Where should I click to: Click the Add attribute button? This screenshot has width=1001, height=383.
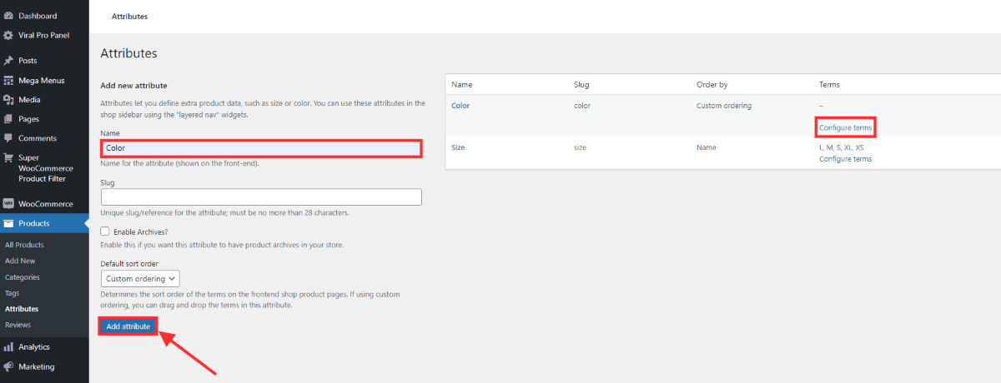(x=128, y=326)
